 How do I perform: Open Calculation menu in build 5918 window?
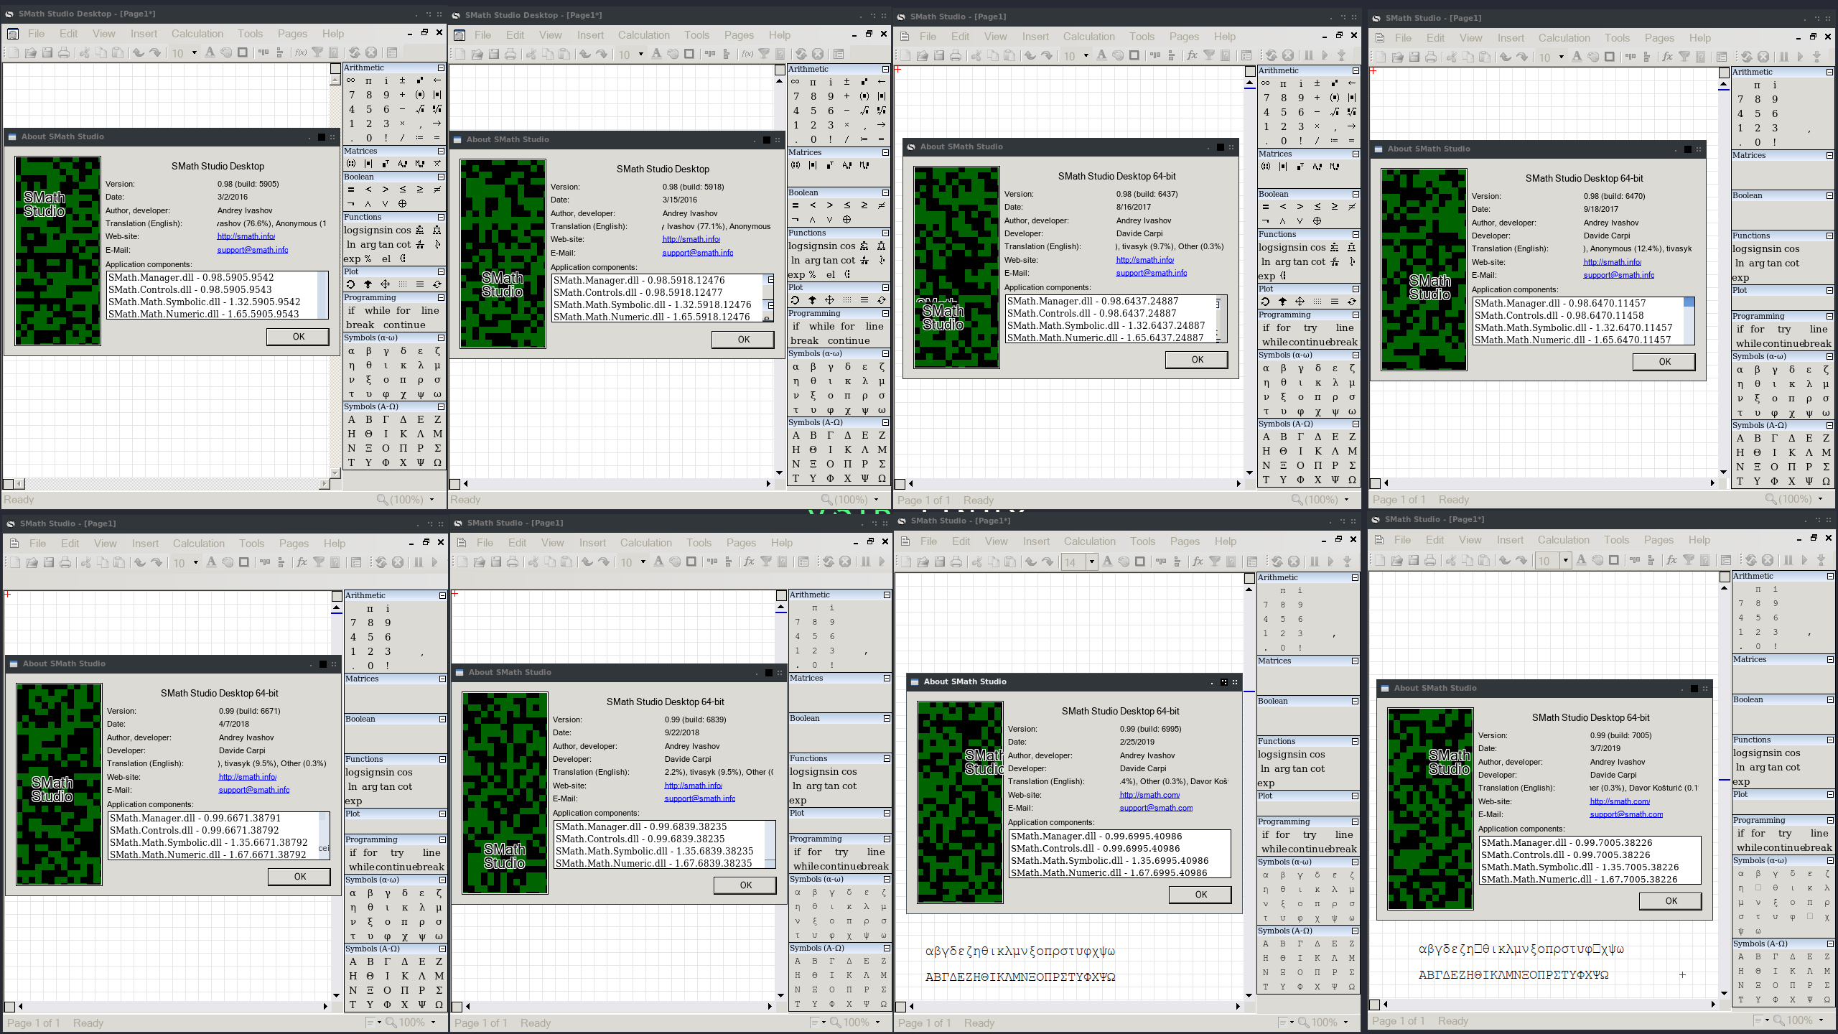pos(643,35)
